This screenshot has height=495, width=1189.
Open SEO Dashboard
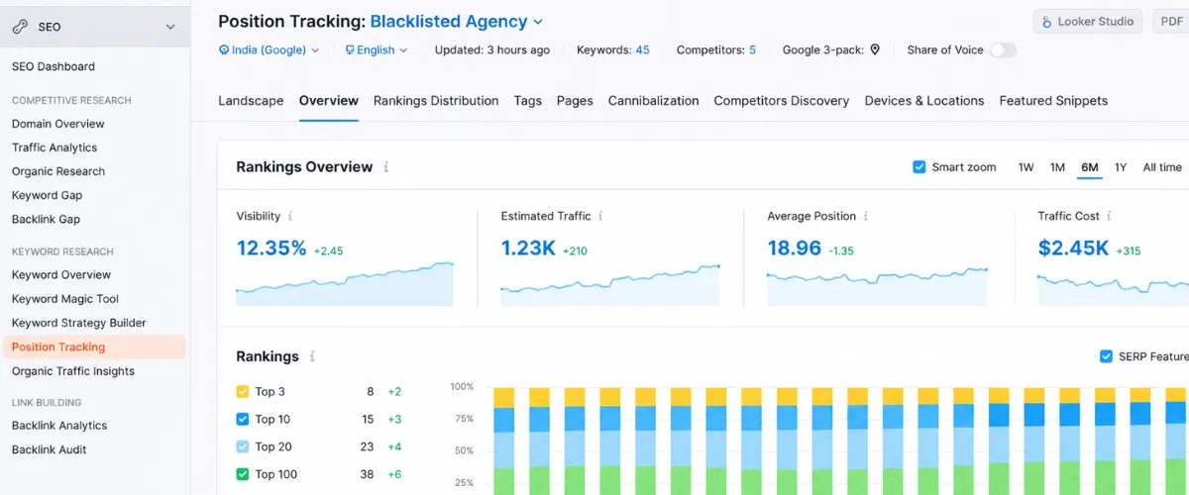tap(54, 66)
